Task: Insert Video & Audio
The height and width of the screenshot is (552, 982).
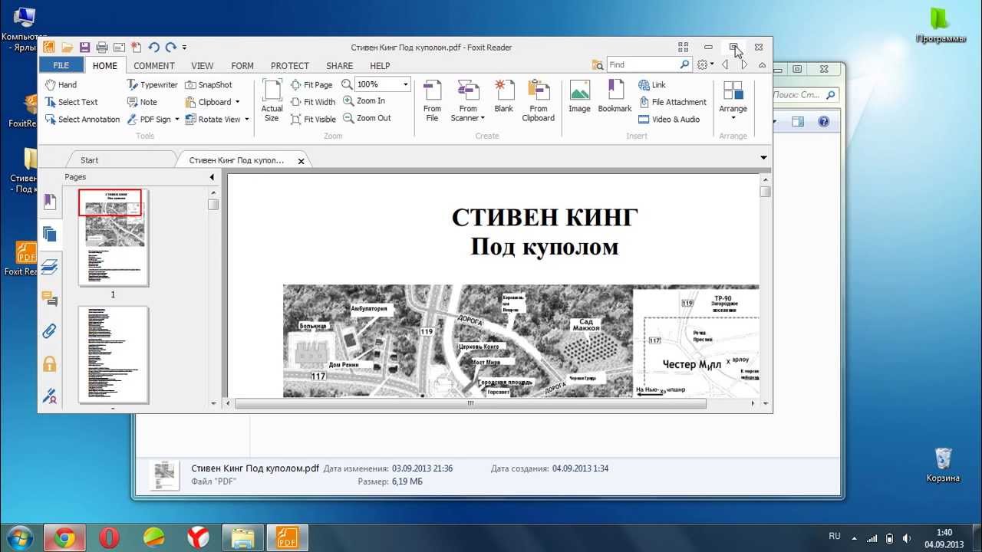Action: click(x=669, y=119)
